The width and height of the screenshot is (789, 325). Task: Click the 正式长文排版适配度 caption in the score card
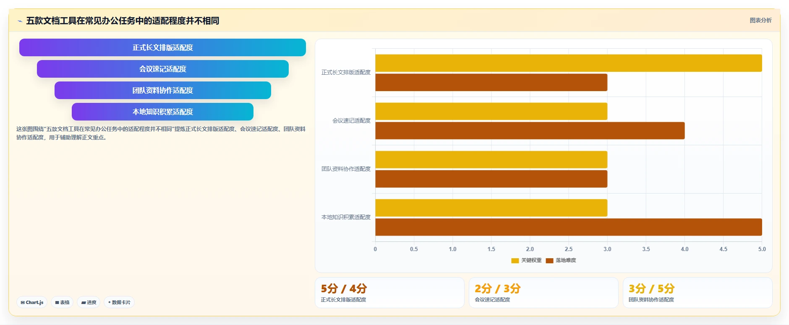click(343, 300)
